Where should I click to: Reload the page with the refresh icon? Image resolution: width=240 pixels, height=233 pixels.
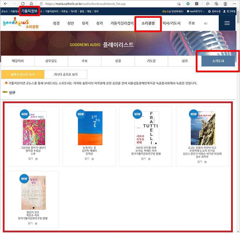point(23,4)
